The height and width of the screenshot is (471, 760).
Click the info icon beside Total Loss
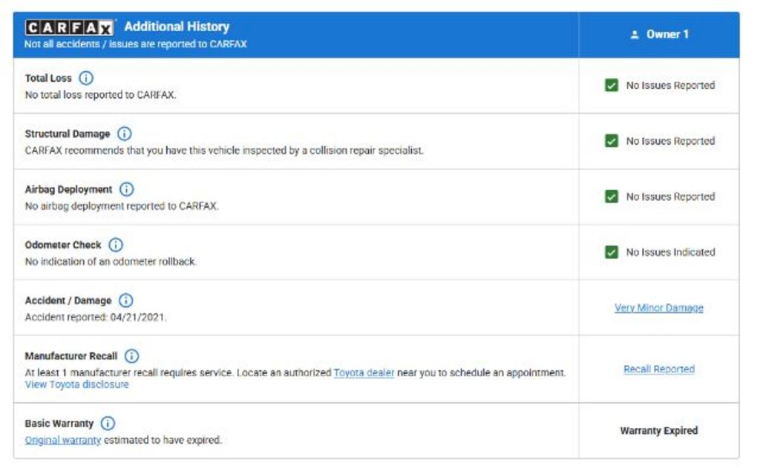click(x=86, y=78)
